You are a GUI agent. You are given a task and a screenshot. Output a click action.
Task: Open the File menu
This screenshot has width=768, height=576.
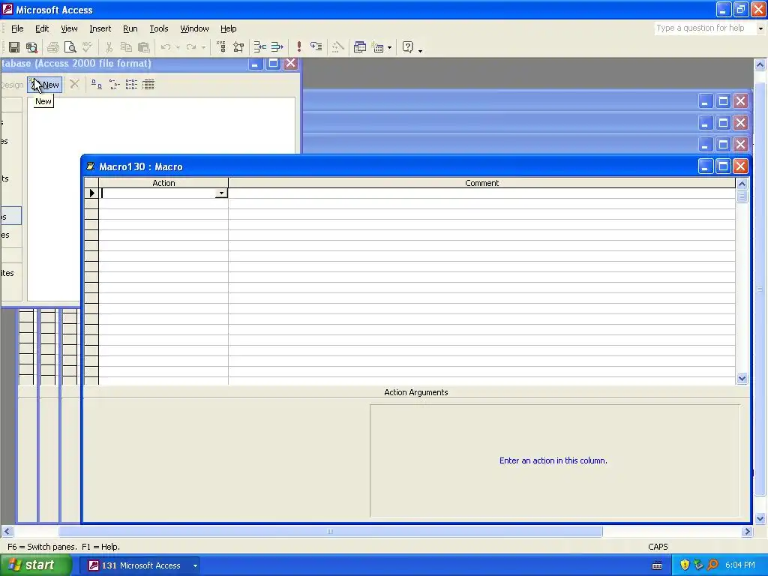tap(17, 28)
